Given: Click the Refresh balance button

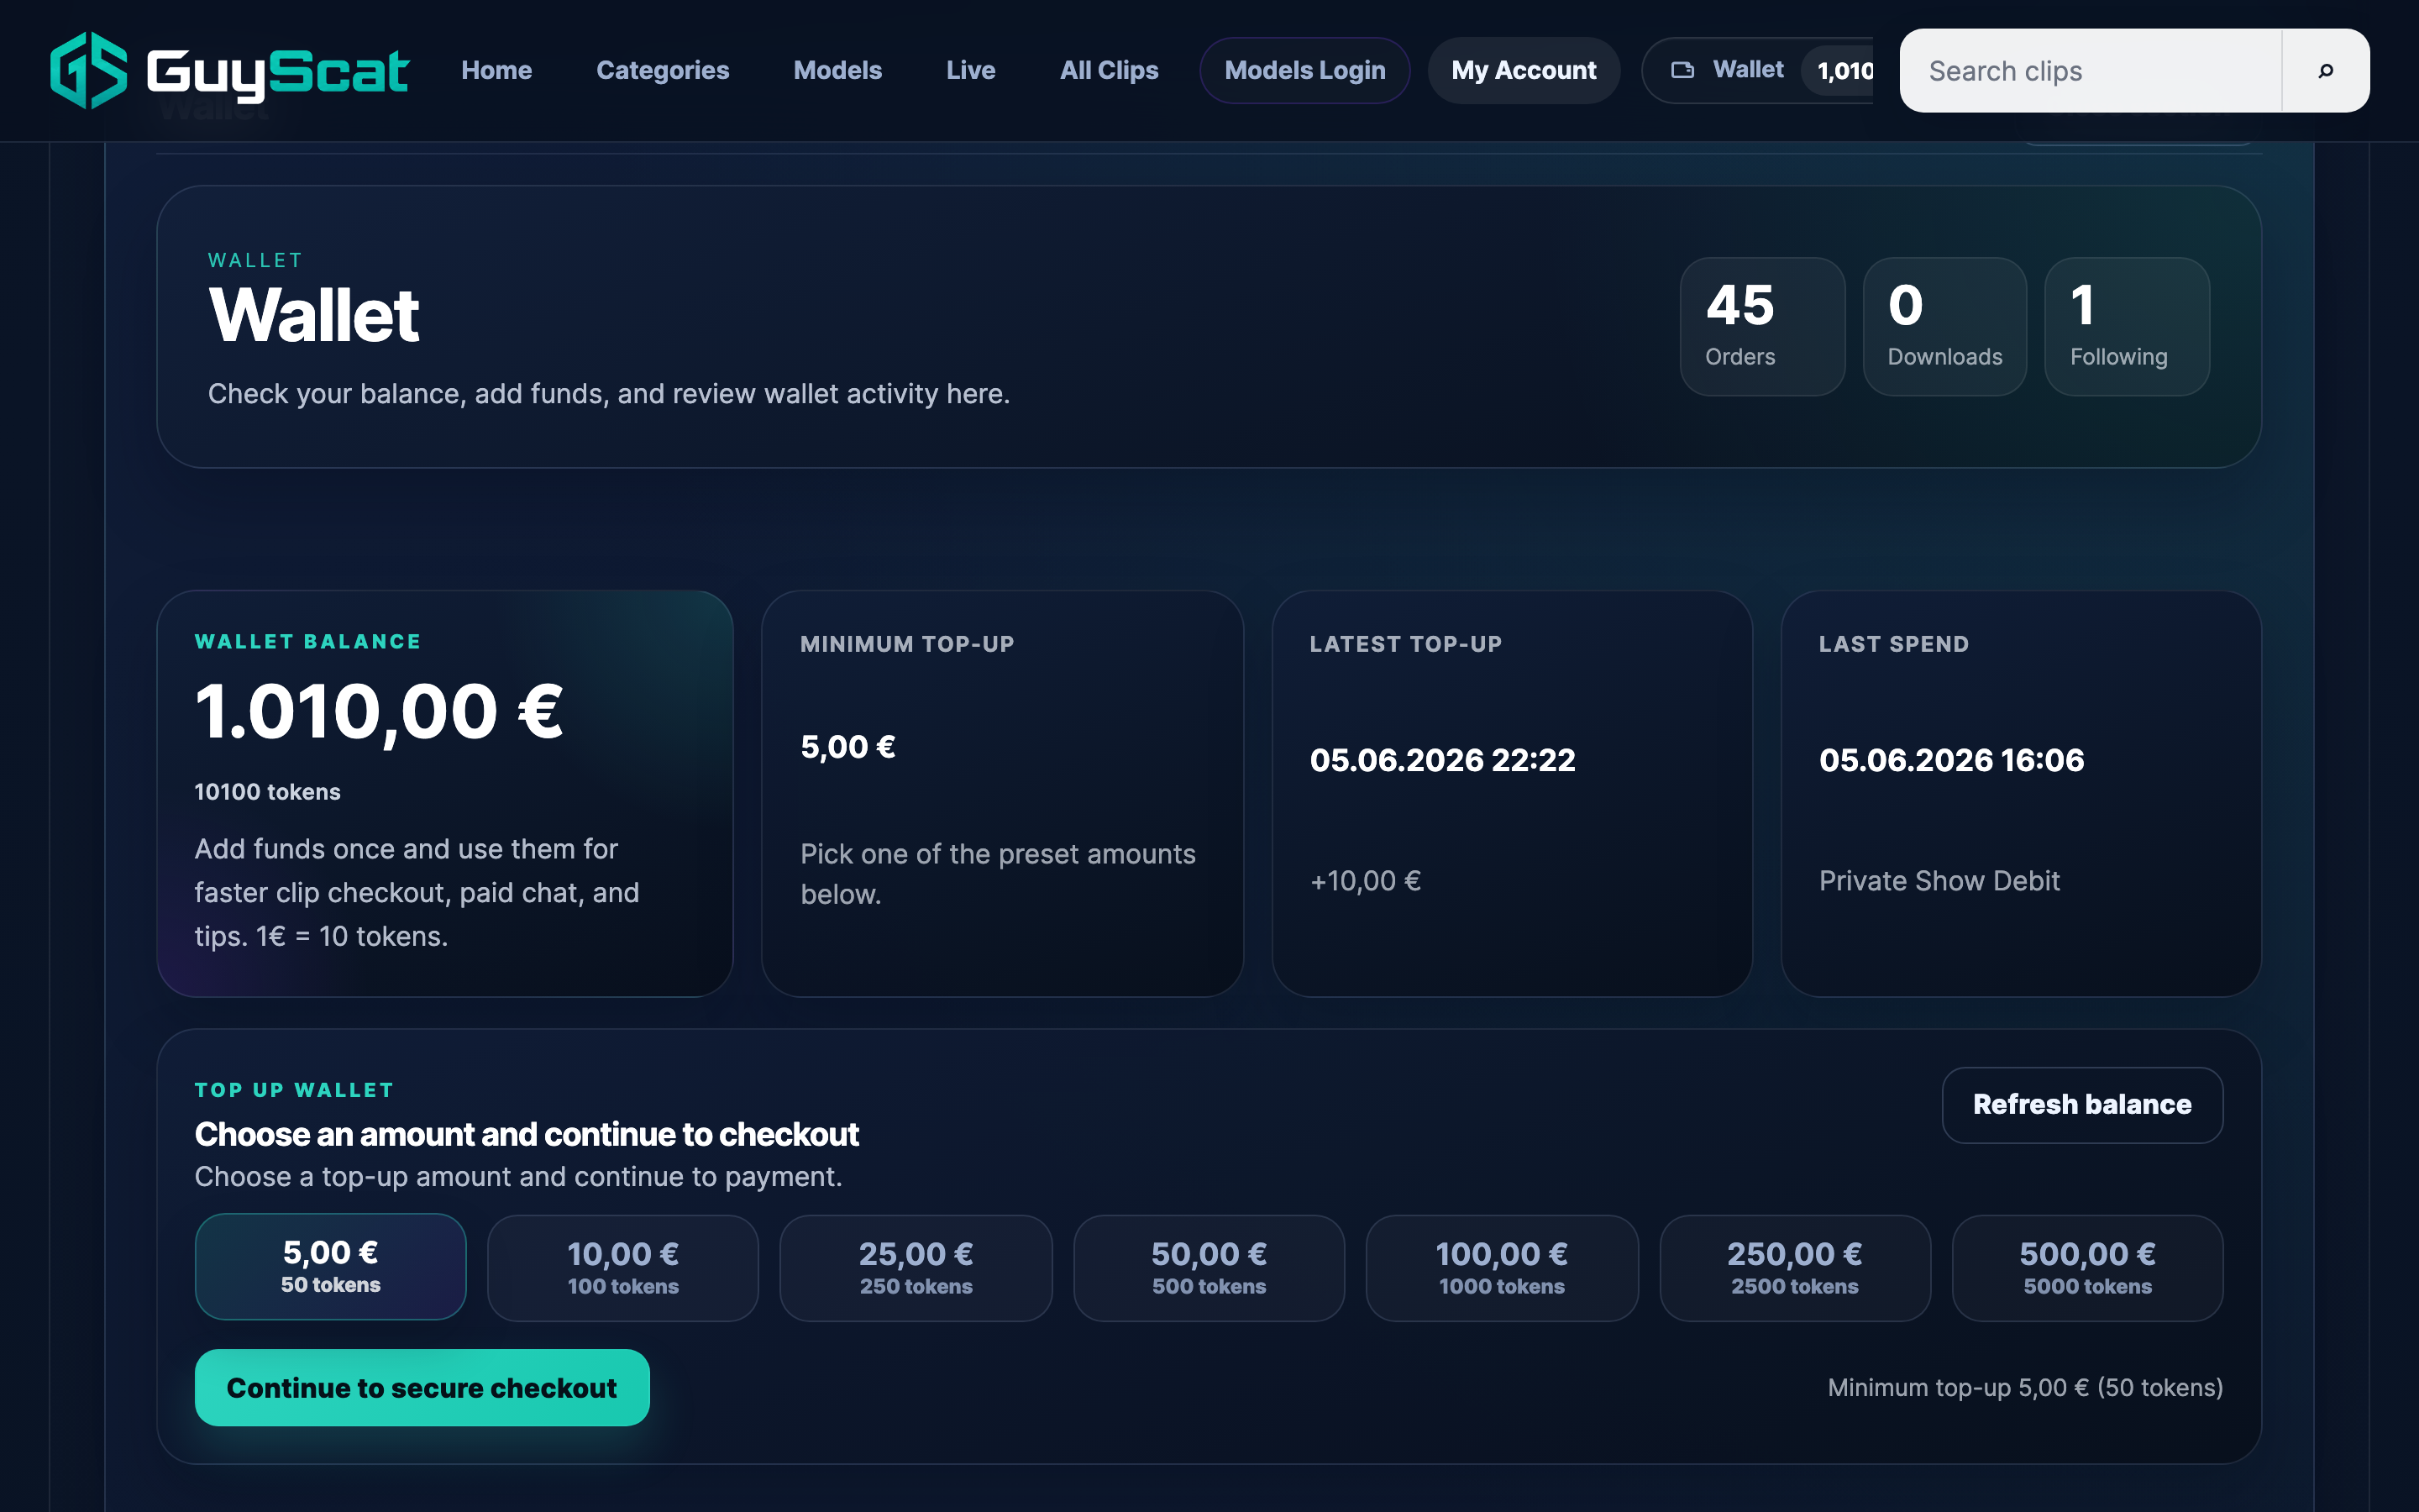Looking at the screenshot, I should (2082, 1104).
